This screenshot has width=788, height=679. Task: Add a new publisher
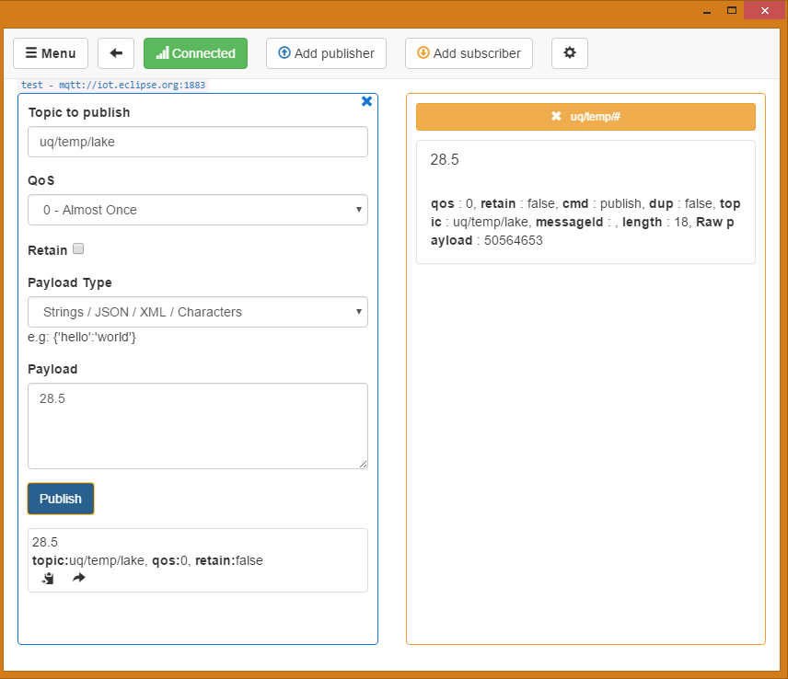coord(326,53)
